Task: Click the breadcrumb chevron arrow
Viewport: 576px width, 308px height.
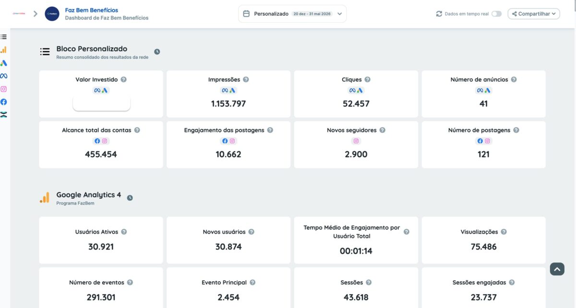Action: pos(36,14)
